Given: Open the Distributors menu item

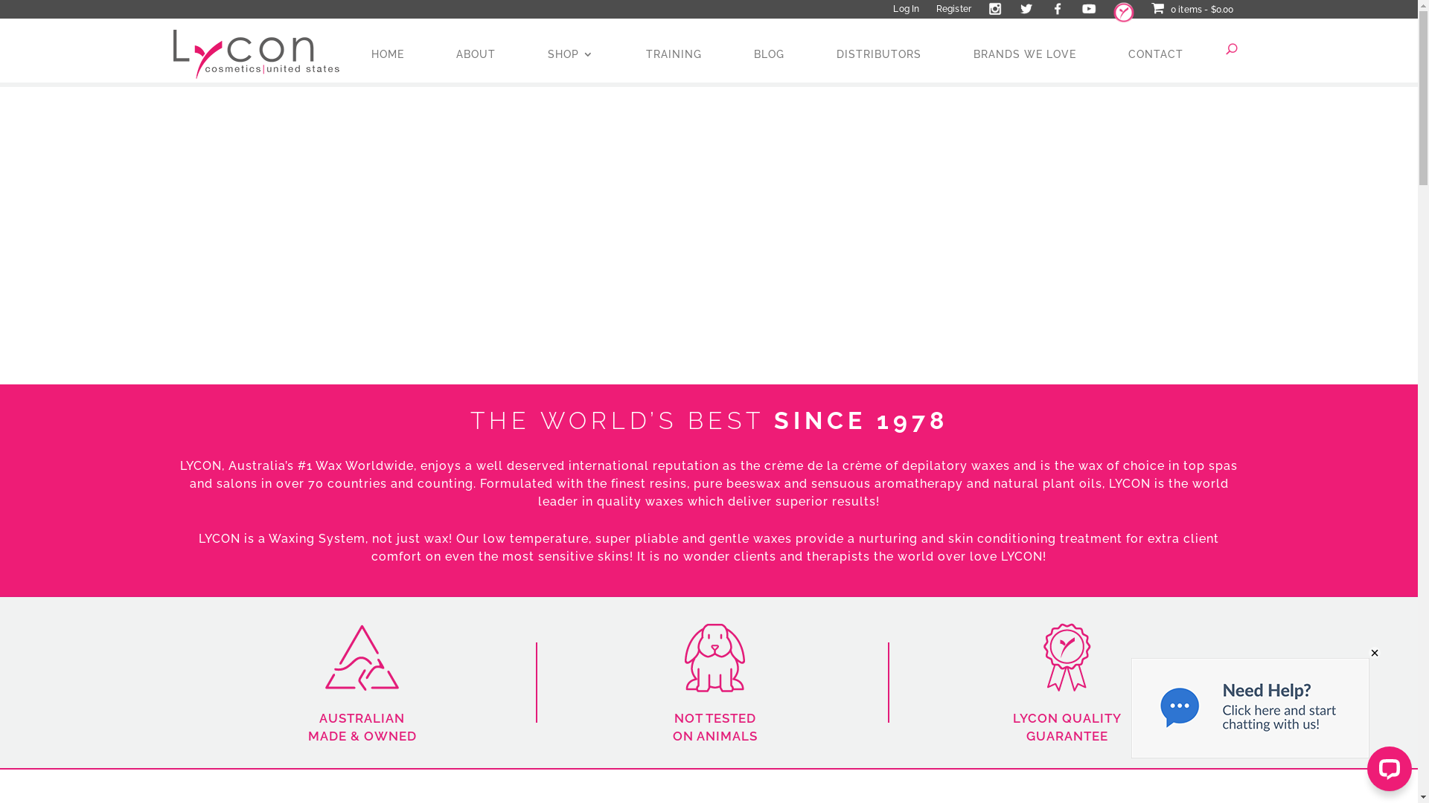Looking at the screenshot, I should coord(879,54).
